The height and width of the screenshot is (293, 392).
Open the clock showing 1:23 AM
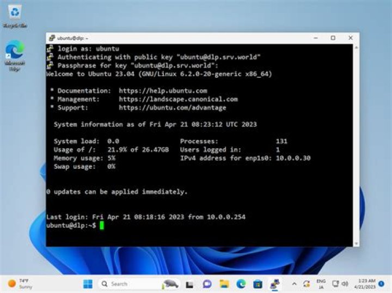pyautogui.click(x=365, y=284)
